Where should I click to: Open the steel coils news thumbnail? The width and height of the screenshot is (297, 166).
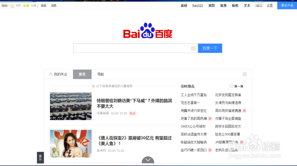(71, 106)
